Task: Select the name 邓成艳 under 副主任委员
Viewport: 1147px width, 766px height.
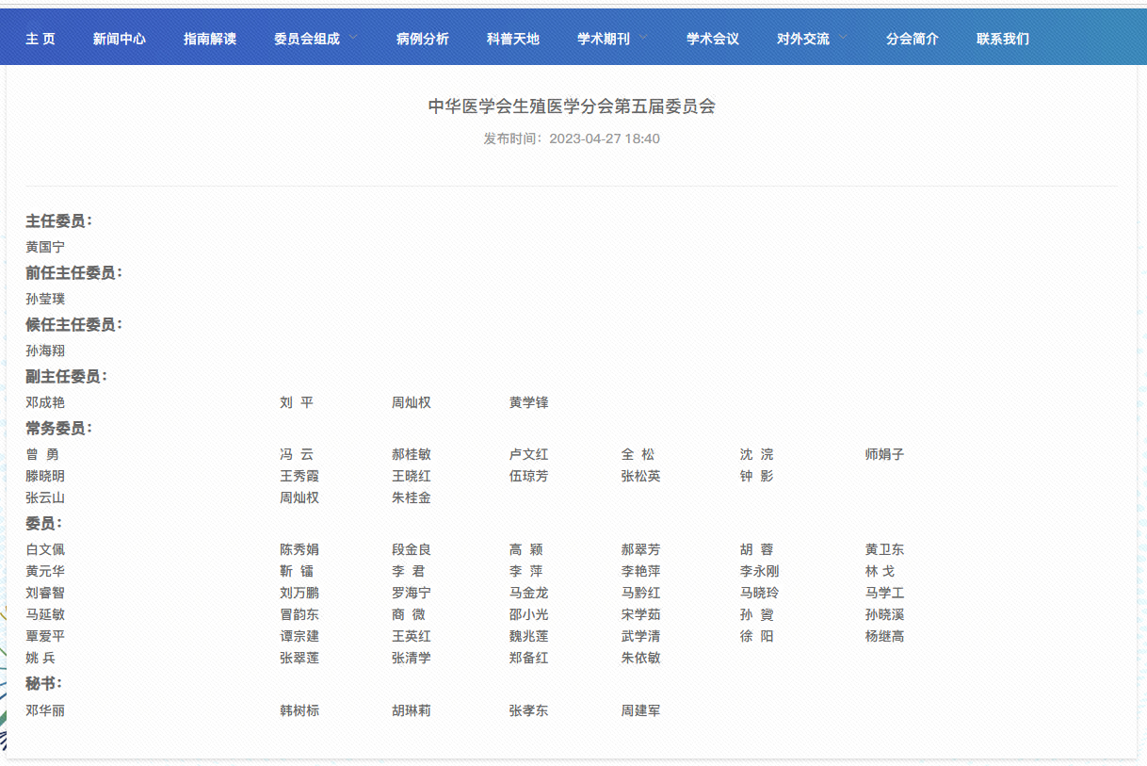Action: (x=45, y=402)
